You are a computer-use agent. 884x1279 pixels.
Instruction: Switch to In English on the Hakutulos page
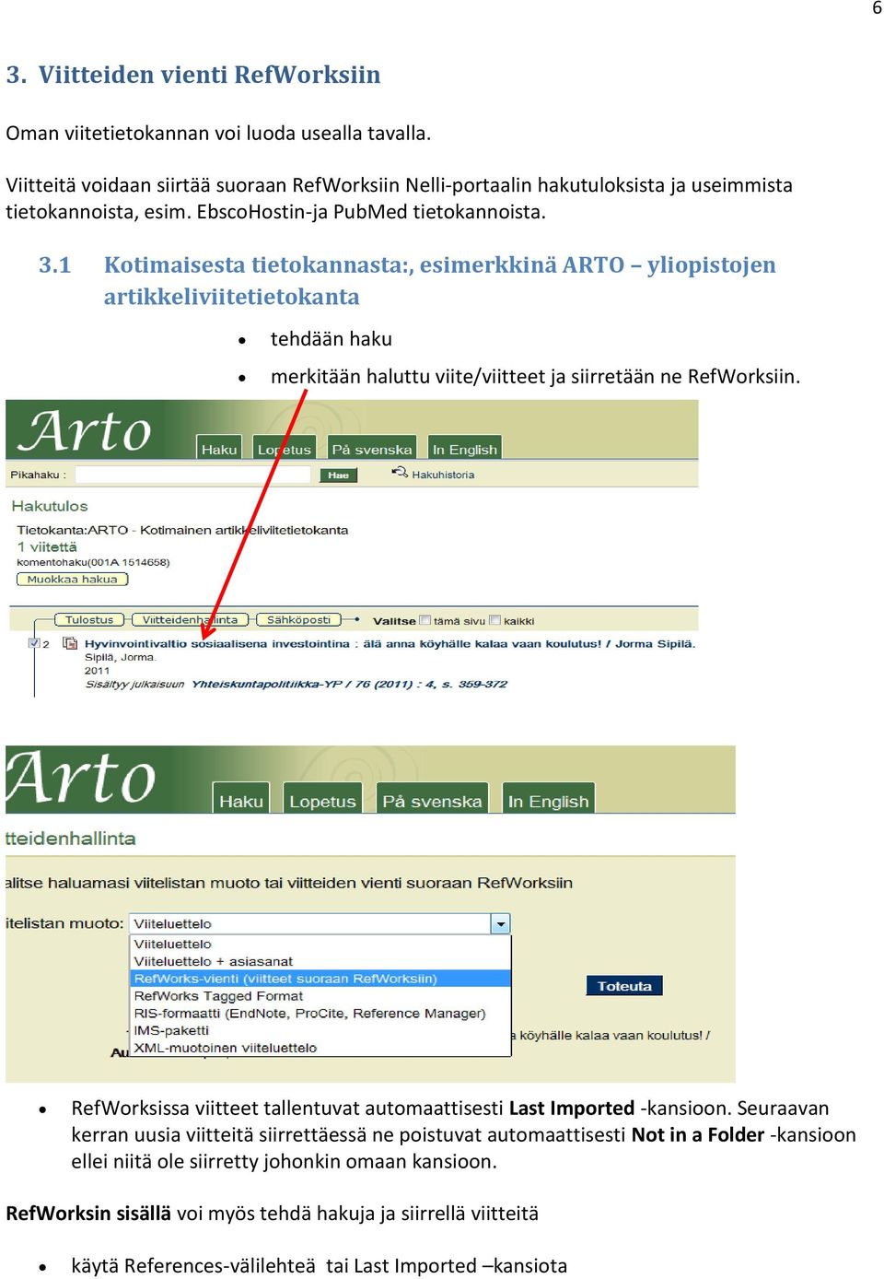(465, 448)
